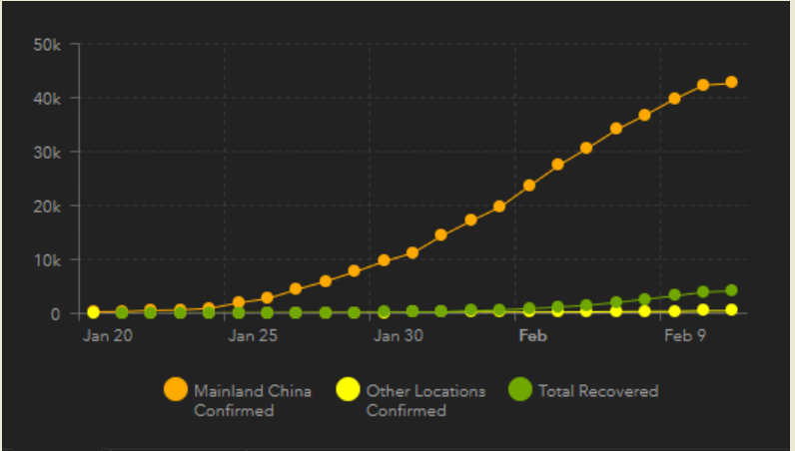Image resolution: width=795 pixels, height=451 pixels.
Task: Click the orange Mainland China legend circle
Action: 176,389
